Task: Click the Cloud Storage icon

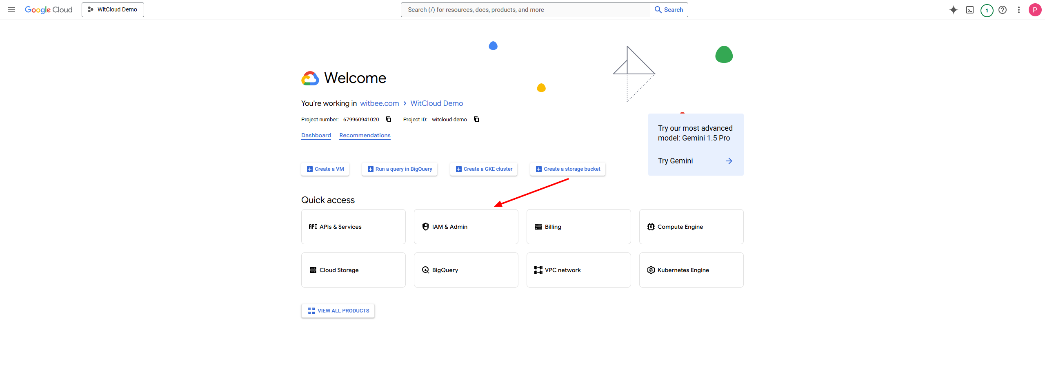Action: 313,270
